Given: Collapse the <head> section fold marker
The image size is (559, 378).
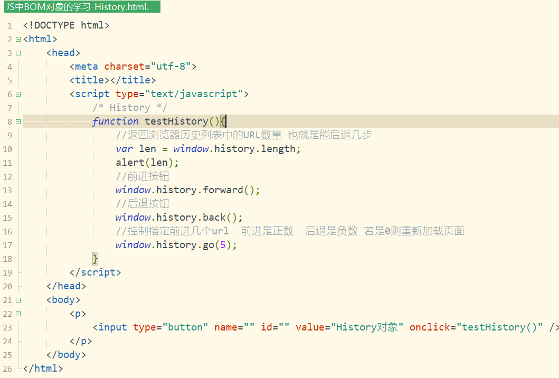Looking at the screenshot, I should [17, 52].
